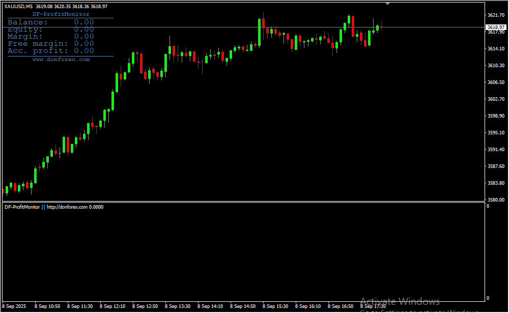Click the 3580.00 price axis label
Image resolution: width=509 pixels, height=313 pixels.
click(495, 200)
